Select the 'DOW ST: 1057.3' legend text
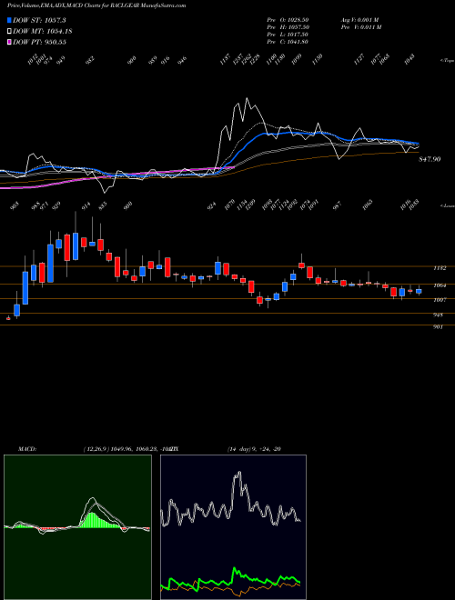 (39, 20)
